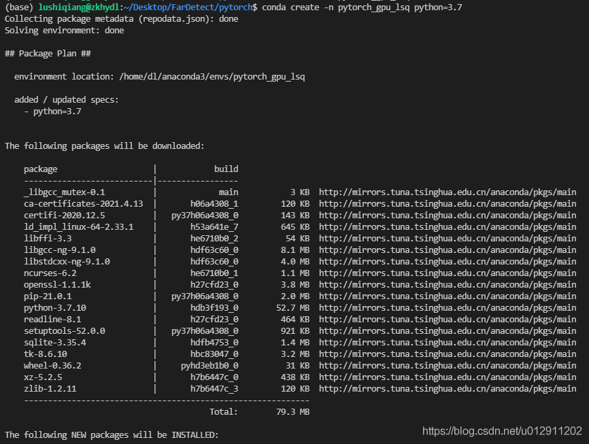The image size is (589, 444).
Task: Click the environment location path
Action: [x=212, y=76]
